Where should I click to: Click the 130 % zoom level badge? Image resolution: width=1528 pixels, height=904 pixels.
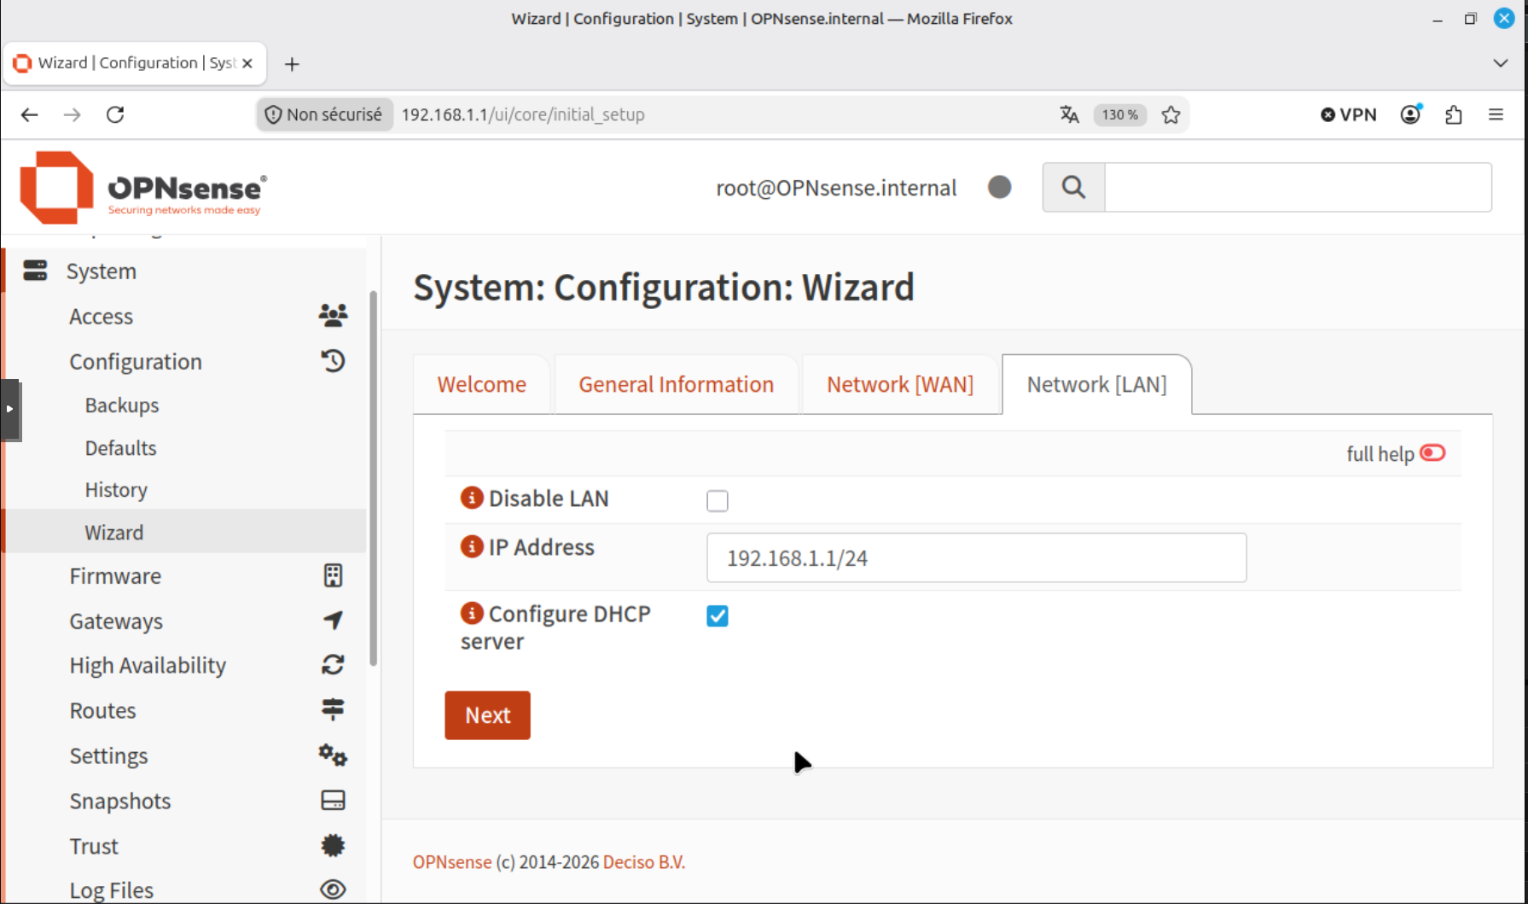(1119, 114)
